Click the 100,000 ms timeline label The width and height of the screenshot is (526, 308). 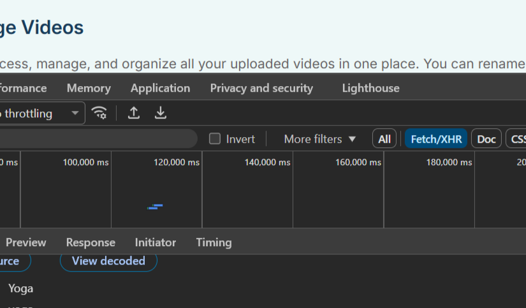tap(86, 163)
